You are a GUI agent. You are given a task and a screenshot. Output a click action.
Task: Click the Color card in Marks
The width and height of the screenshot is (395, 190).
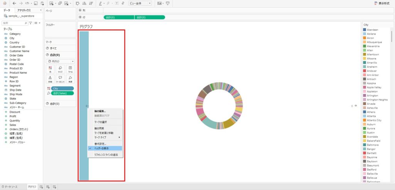point(51,69)
